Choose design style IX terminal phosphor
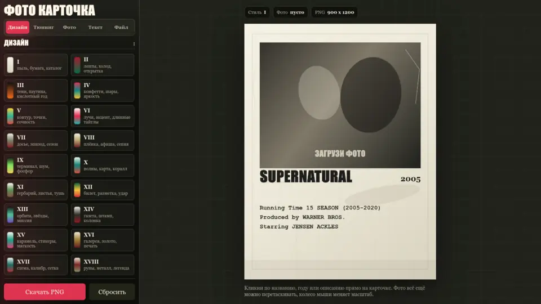The height and width of the screenshot is (304, 541). pyautogui.click(x=36, y=165)
